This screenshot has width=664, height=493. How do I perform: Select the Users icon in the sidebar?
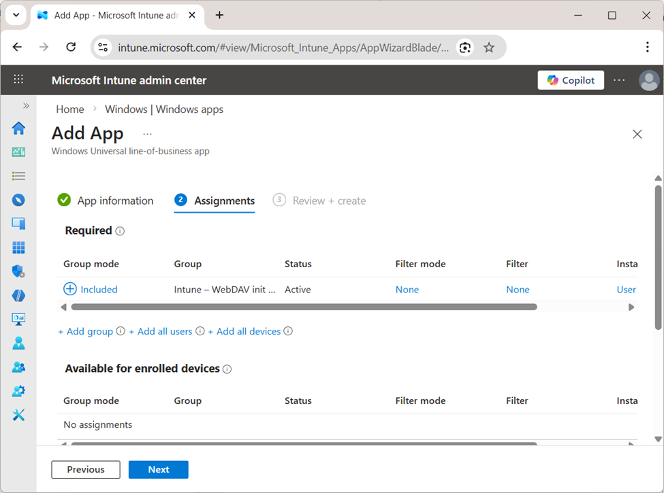click(x=18, y=343)
